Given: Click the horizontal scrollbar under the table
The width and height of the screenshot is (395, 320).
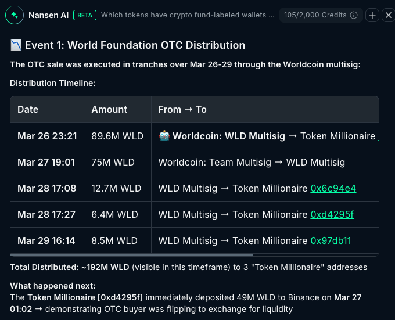Looking at the screenshot, I should (x=131, y=255).
